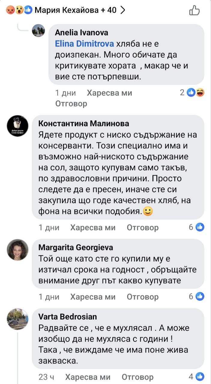Reply to Anelia Ivanova's comment

pyautogui.click(x=71, y=103)
